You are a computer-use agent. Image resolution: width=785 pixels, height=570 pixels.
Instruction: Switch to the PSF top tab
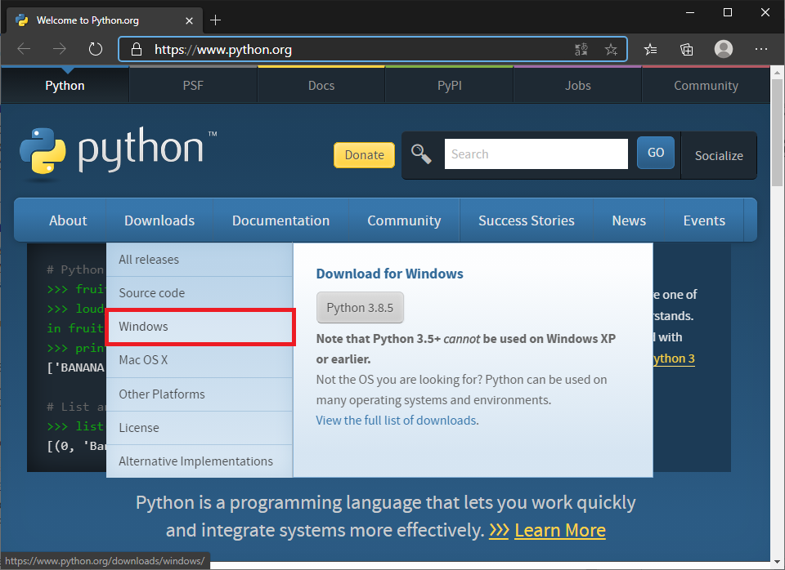193,86
